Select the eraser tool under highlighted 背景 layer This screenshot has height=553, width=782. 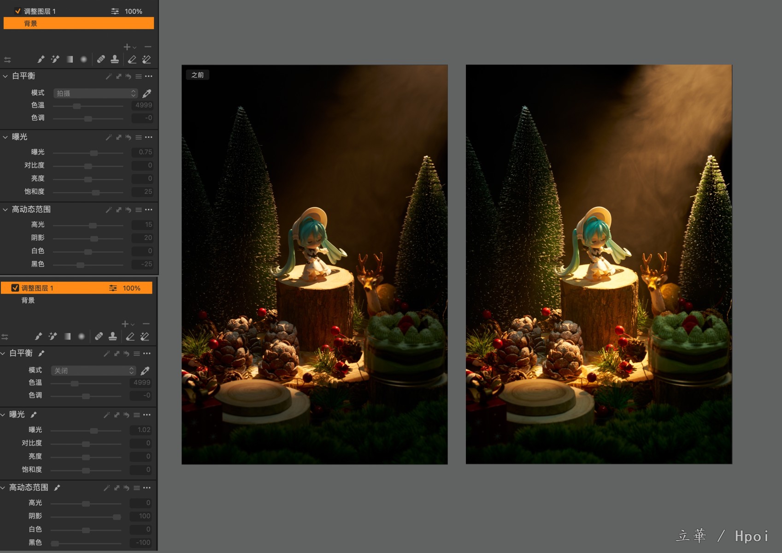(132, 59)
